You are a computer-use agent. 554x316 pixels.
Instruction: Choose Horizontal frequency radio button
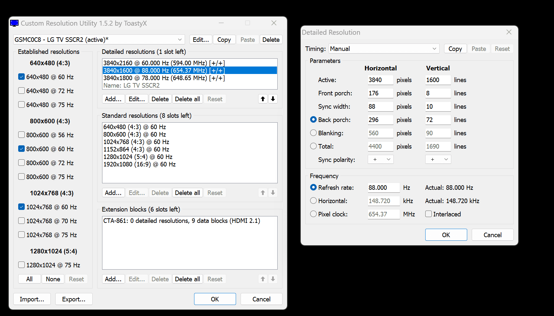[x=313, y=201]
